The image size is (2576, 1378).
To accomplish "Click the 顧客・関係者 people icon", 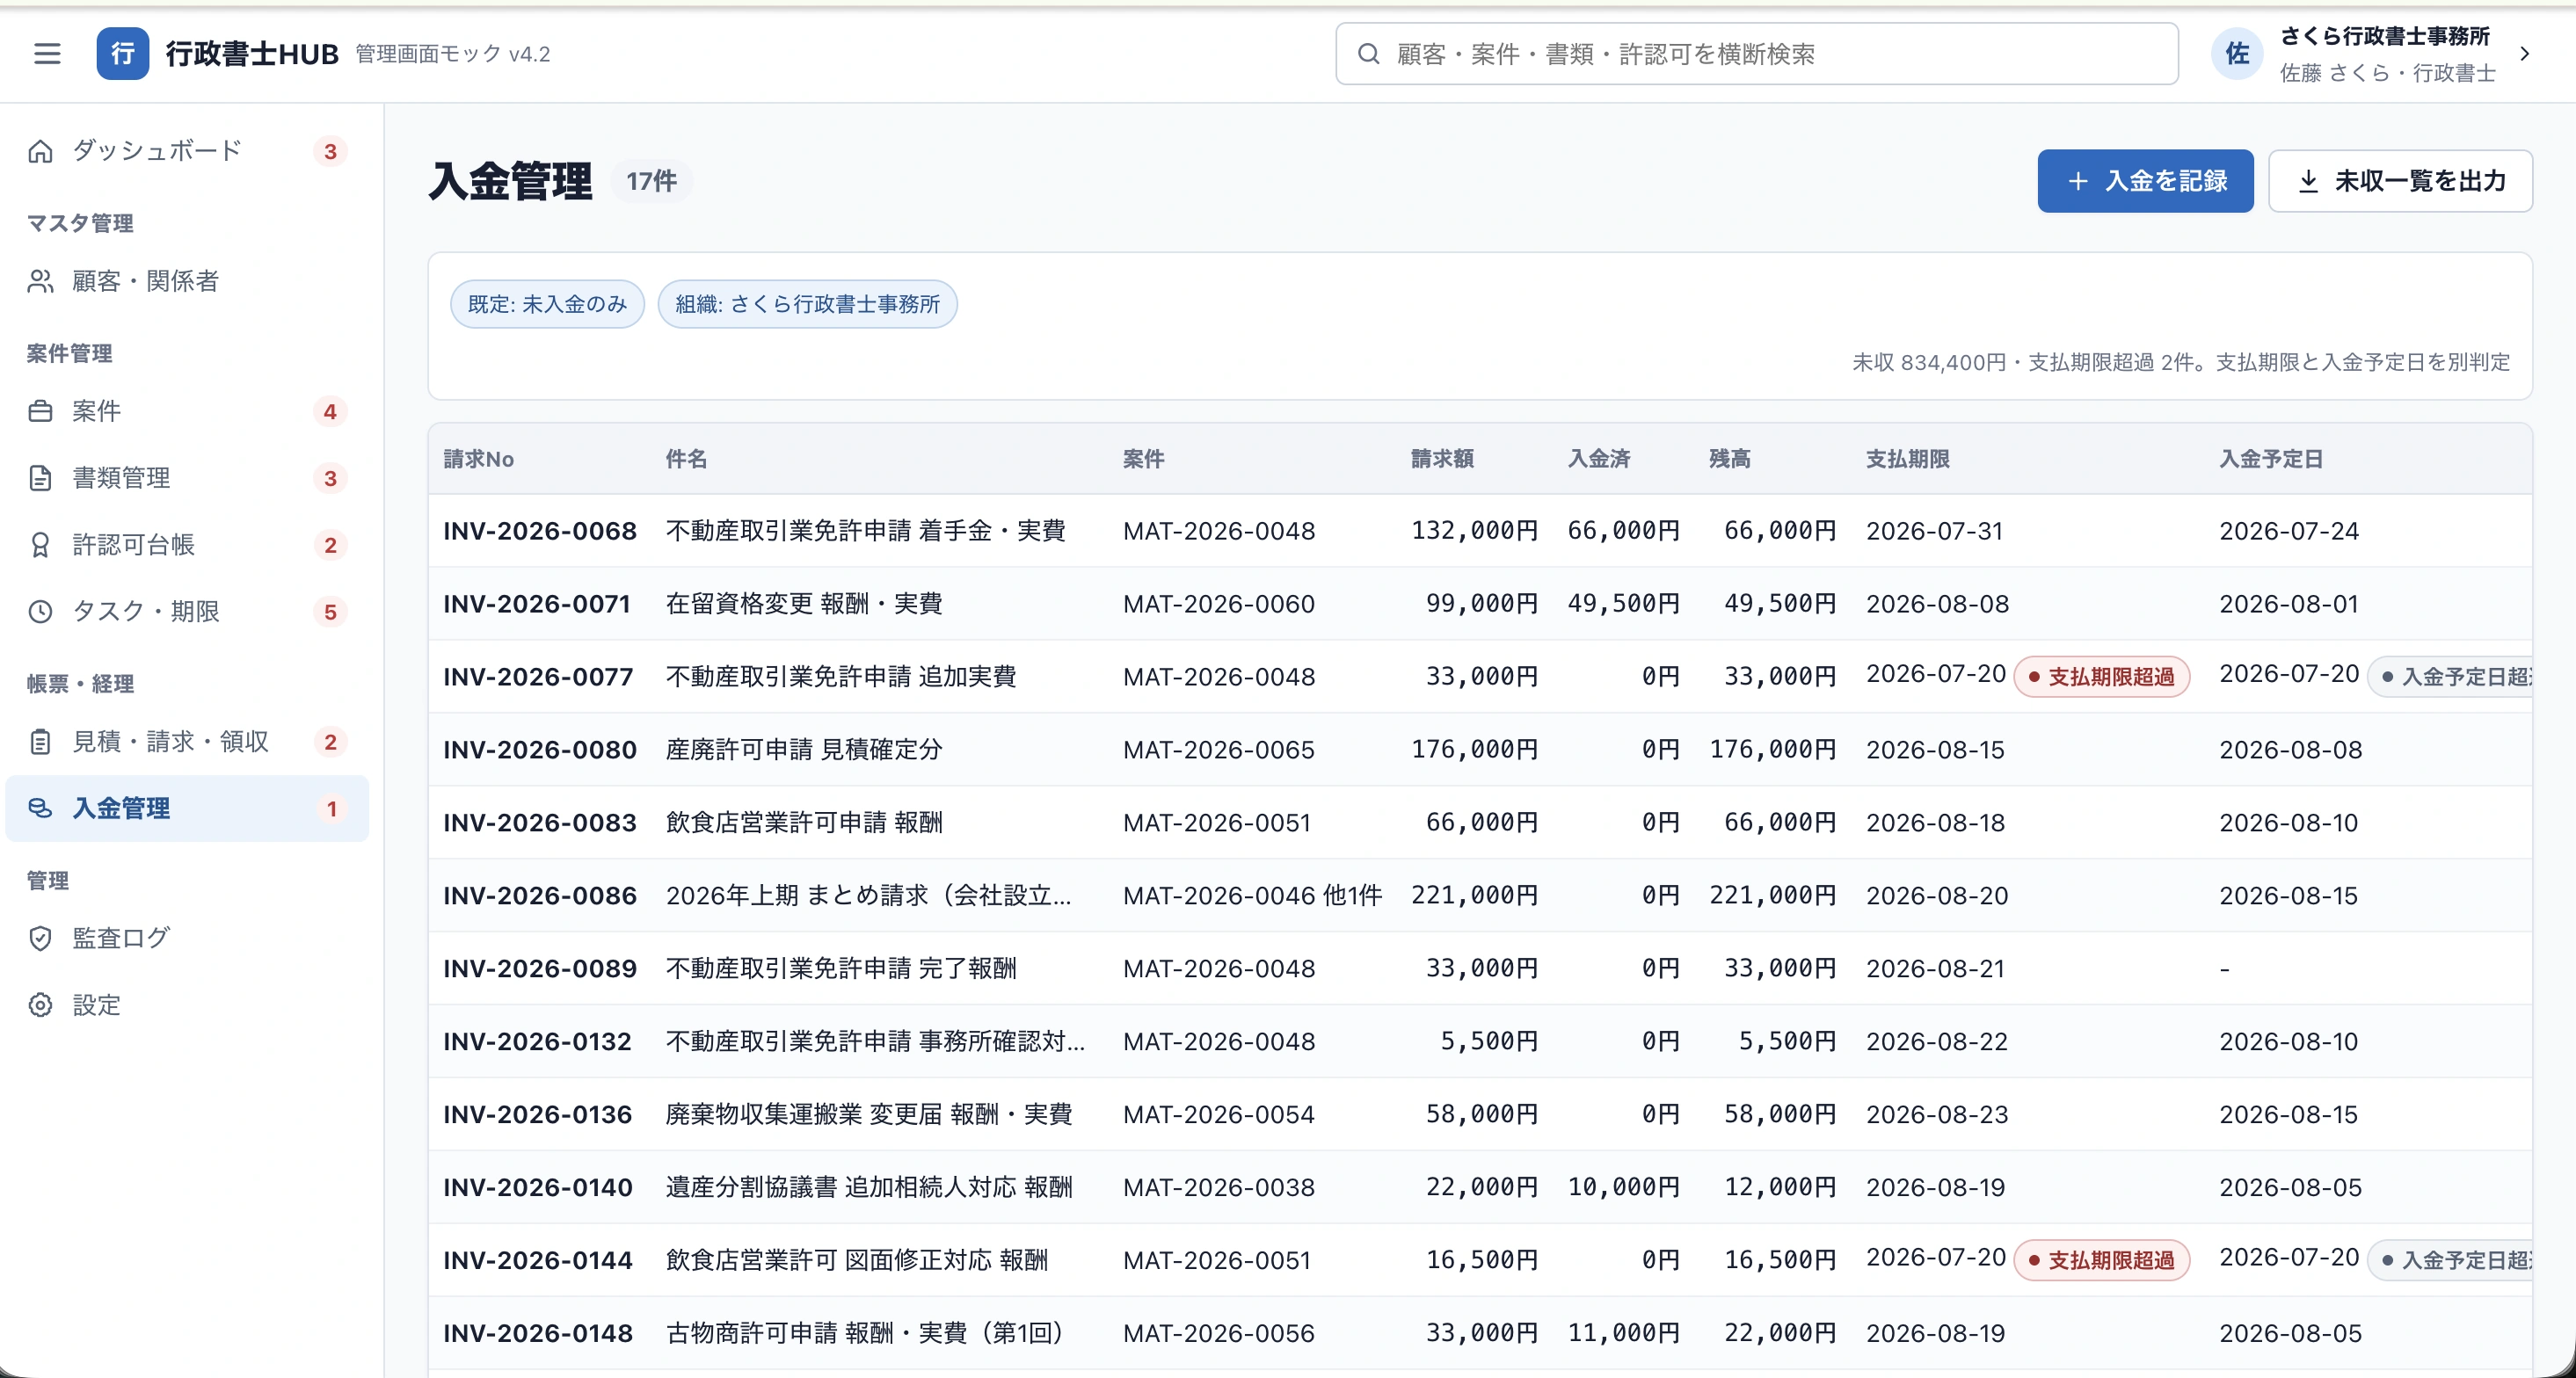I will coord(40,281).
